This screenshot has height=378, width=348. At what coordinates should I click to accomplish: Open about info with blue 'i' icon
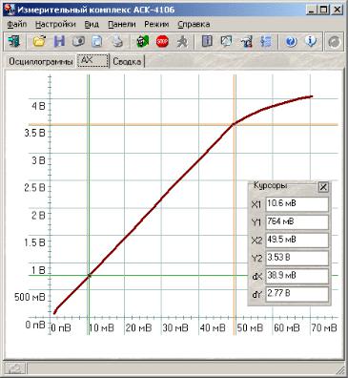[311, 42]
